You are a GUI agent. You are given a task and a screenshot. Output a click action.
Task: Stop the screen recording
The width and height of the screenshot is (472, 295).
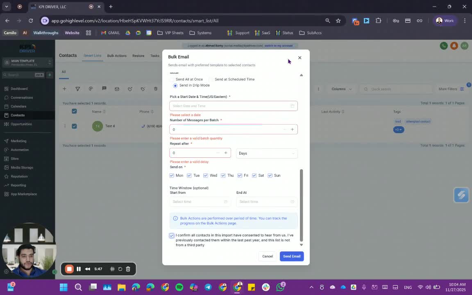coord(69,269)
